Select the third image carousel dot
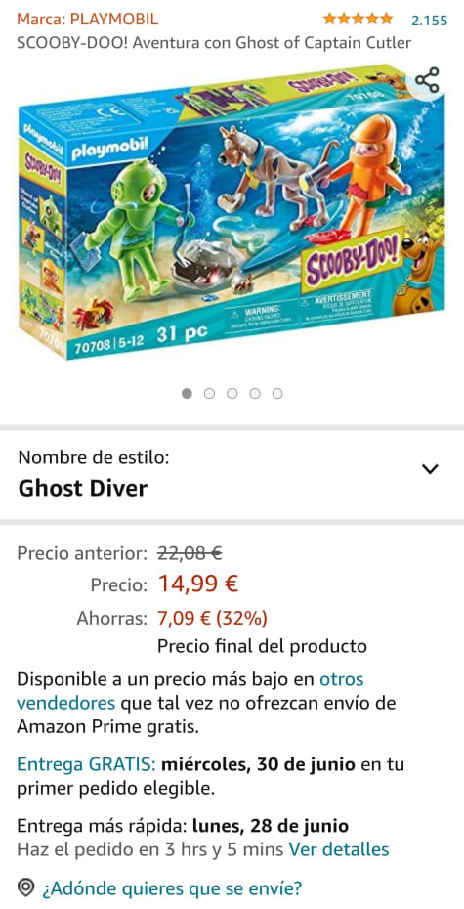 pyautogui.click(x=232, y=394)
